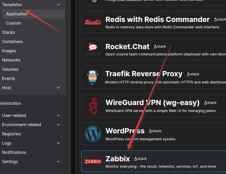
Task: Click the Redis logo icon
Action: [93, 22]
